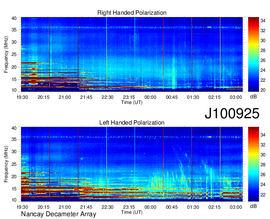The width and height of the screenshot is (270, 219).
Task: Click the Right Handed plot's colorbar
Action: click(253, 54)
